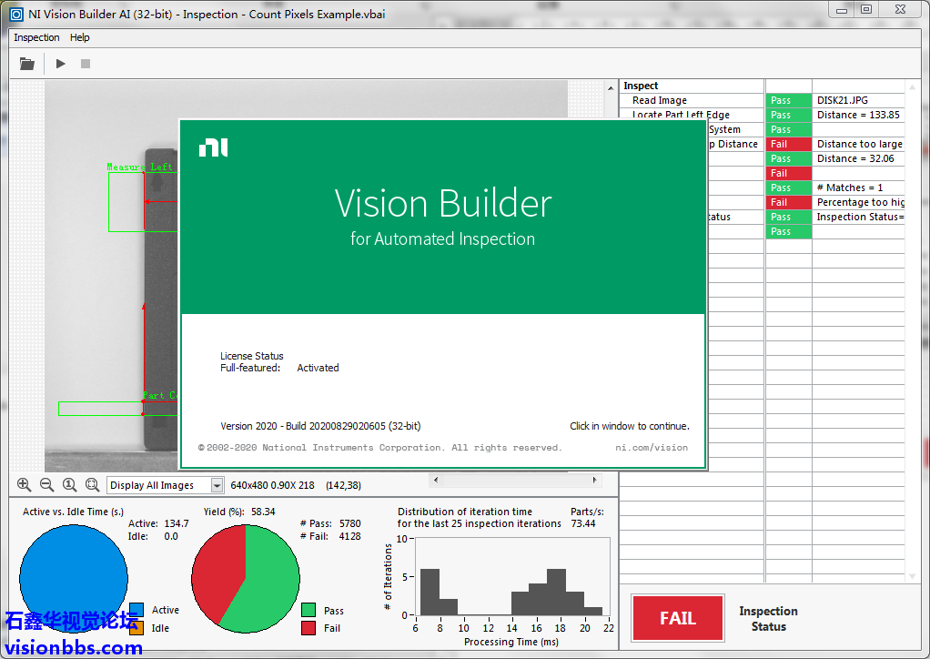Expand the Display All Images dropdown
Image resolution: width=930 pixels, height=659 pixels.
pyautogui.click(x=217, y=486)
